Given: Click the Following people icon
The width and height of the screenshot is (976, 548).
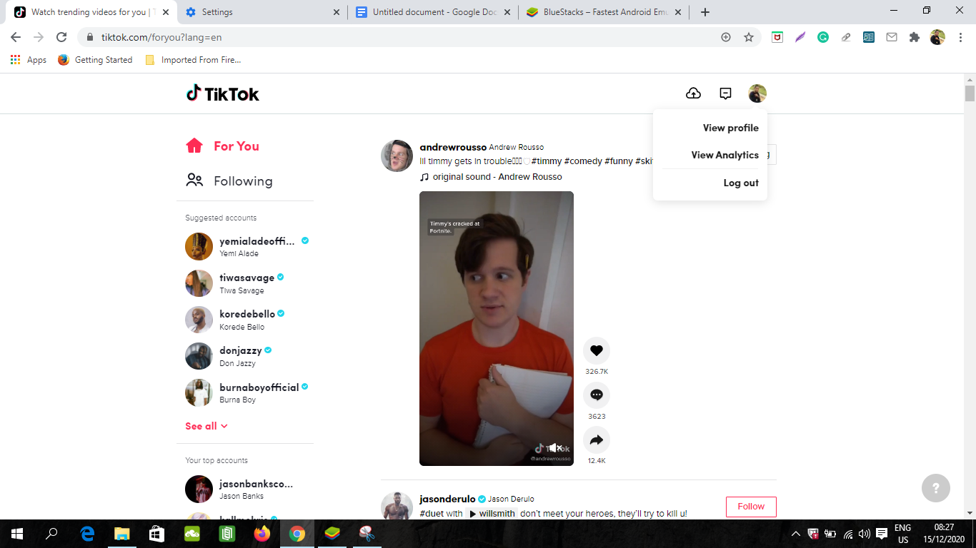Looking at the screenshot, I should [x=194, y=181].
